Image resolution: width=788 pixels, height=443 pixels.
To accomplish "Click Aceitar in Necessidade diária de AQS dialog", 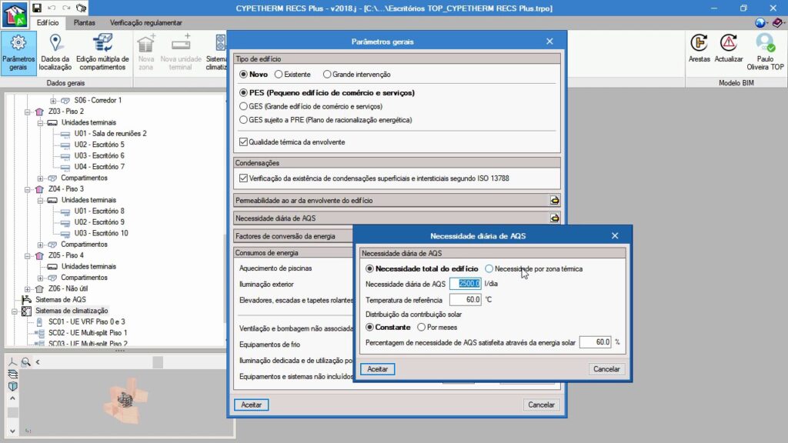I will [377, 369].
